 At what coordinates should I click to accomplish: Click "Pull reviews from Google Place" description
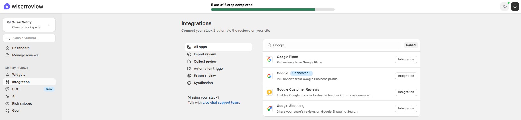coord(299,62)
